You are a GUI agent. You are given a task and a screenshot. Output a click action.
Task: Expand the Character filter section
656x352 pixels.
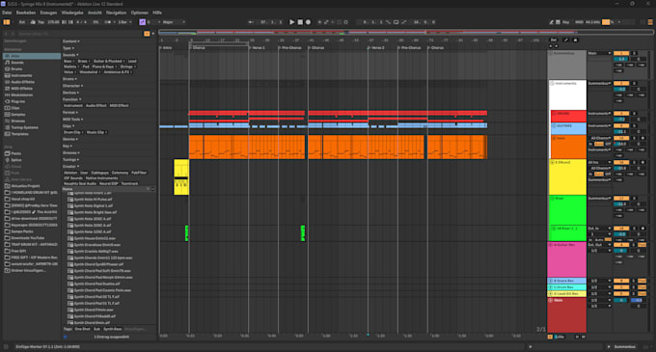pos(72,86)
